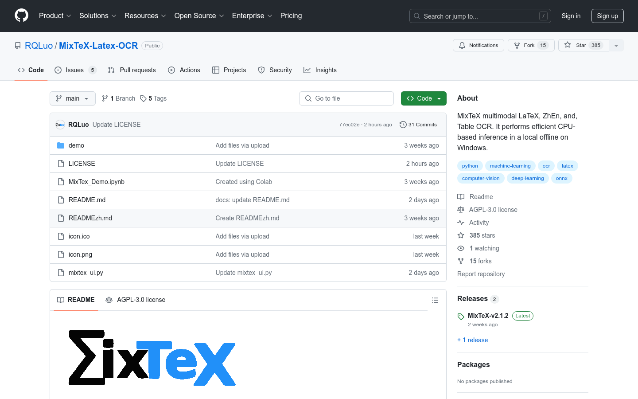Viewport: 638px width, 399px height.
Task: Click the demo folder icon
Action: [61, 145]
